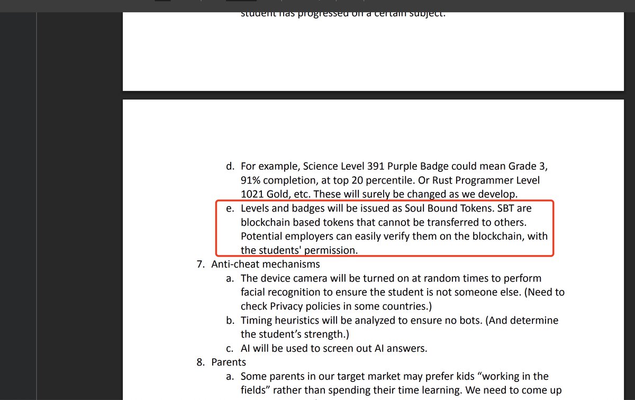Screen dimensions: 635x400
Task: Click the "Anti-cheat mechanisms" heading
Action: (x=265, y=264)
